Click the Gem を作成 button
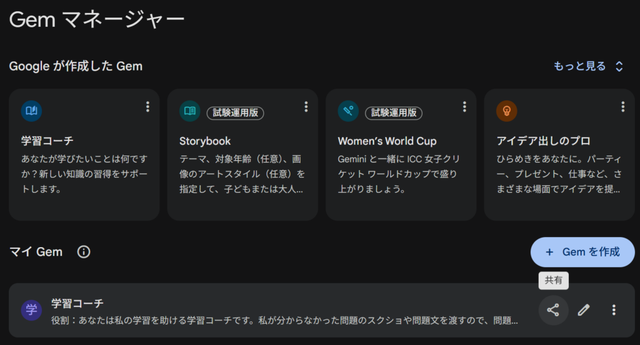 point(582,252)
